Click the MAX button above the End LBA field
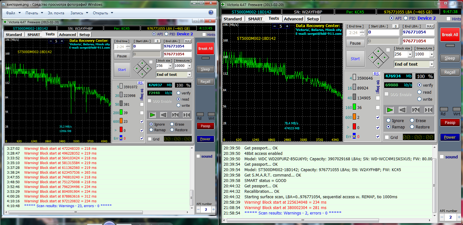463x225 pixels. [x=430, y=26]
